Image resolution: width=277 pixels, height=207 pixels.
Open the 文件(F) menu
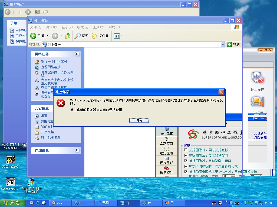pos(35,27)
